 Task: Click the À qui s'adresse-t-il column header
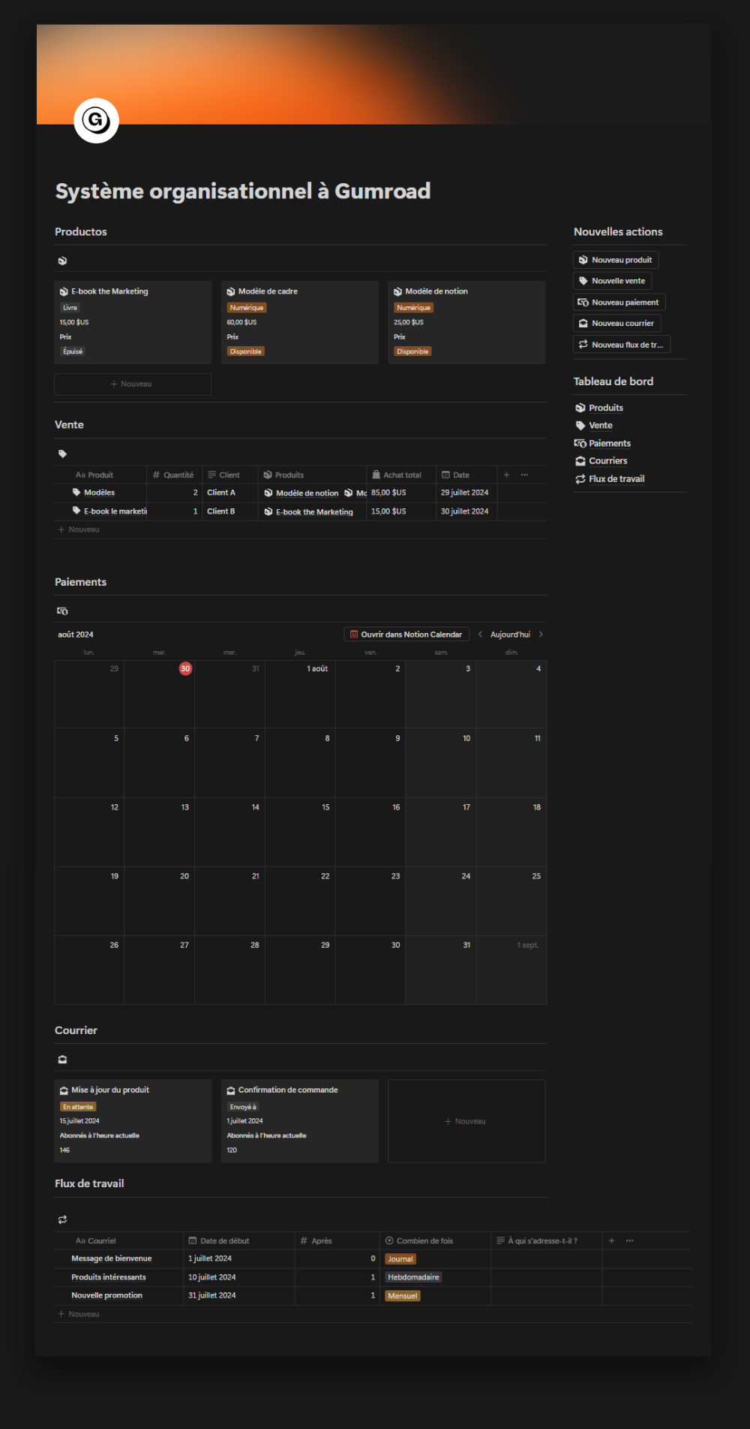click(x=547, y=1241)
